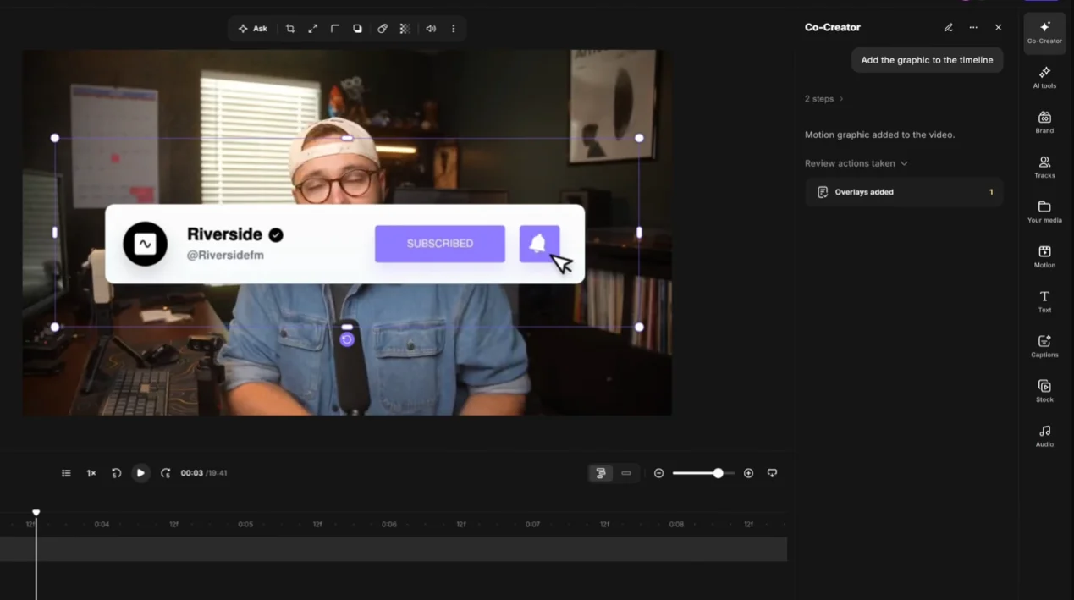
Task: Click the gray video track clip
Action: [x=394, y=548]
